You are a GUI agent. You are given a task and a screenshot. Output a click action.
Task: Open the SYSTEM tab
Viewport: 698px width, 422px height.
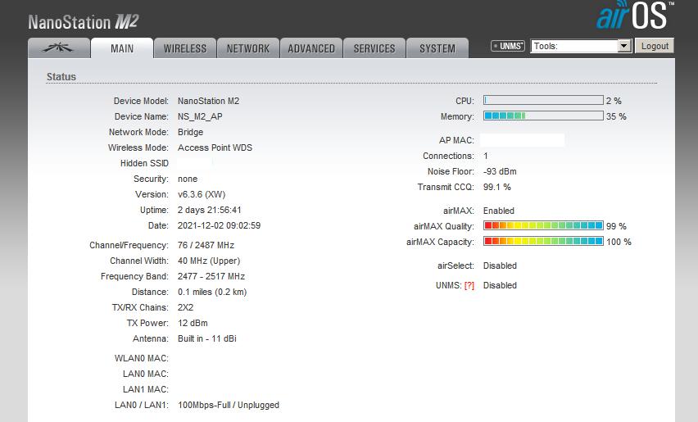pos(437,48)
